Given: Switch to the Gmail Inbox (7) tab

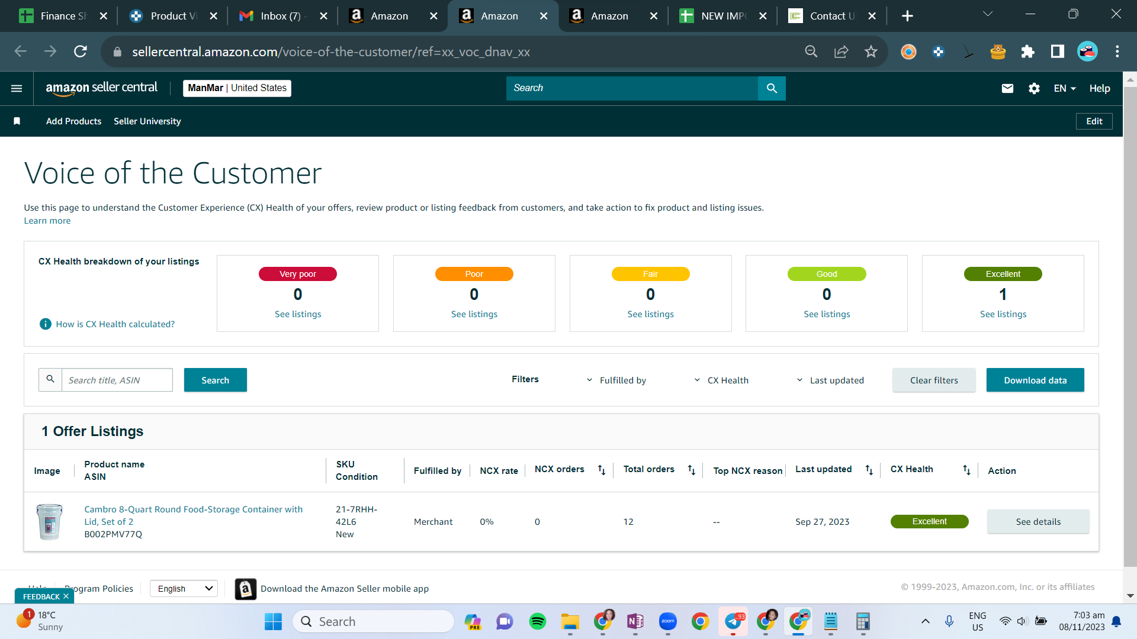Looking at the screenshot, I should click(284, 16).
